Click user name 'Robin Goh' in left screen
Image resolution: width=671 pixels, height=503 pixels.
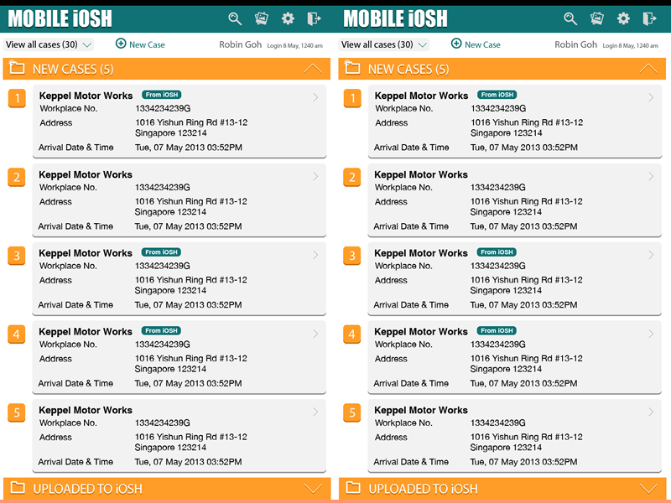point(240,44)
